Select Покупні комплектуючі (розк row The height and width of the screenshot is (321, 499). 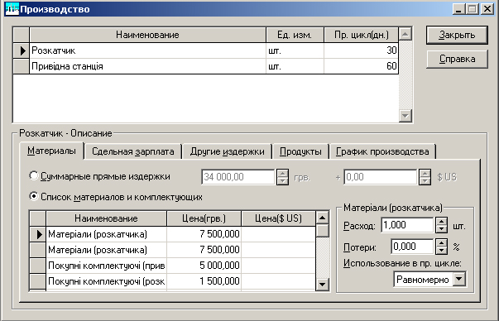point(172,281)
